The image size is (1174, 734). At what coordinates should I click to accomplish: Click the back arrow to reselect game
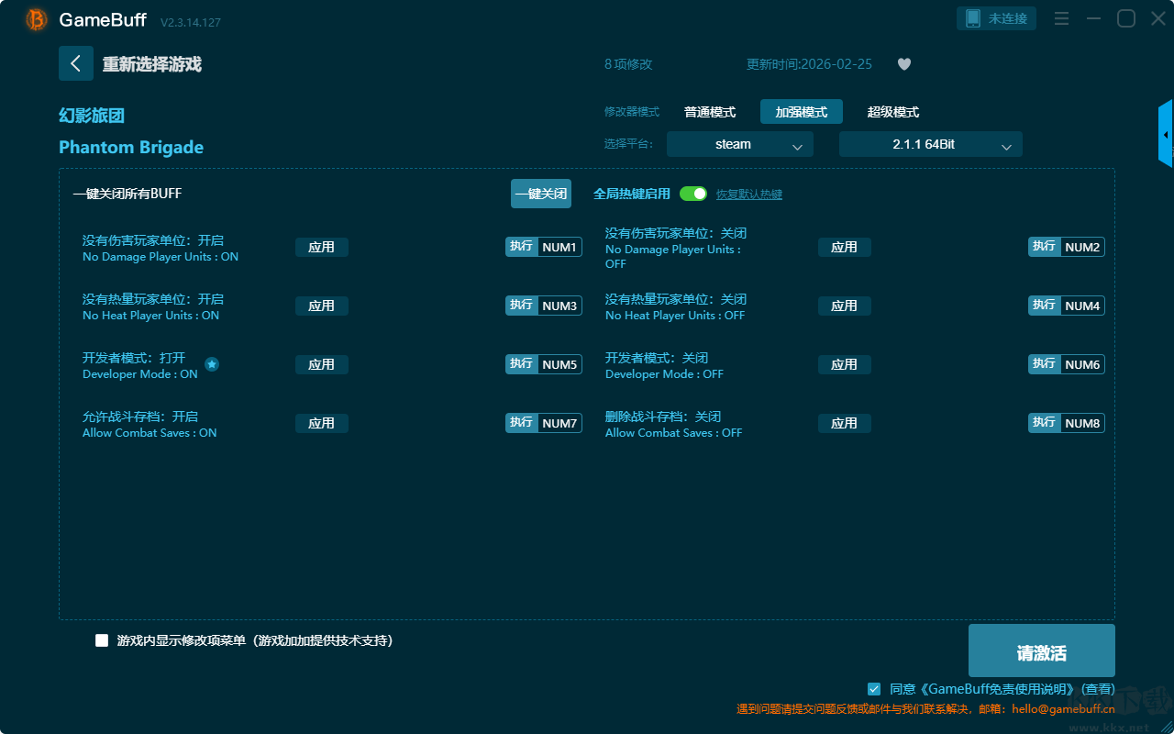pos(75,63)
